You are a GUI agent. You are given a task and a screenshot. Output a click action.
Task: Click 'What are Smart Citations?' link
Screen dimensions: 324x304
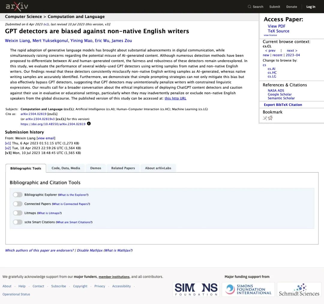[74, 222]
